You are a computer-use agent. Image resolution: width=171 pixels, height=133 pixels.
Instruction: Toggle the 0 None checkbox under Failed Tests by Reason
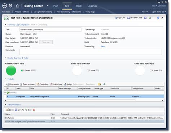pos(88,71)
